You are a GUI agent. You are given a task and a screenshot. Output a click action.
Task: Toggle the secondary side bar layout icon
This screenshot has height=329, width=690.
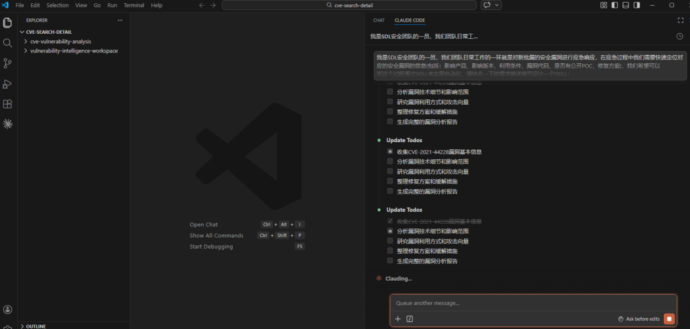pos(637,5)
